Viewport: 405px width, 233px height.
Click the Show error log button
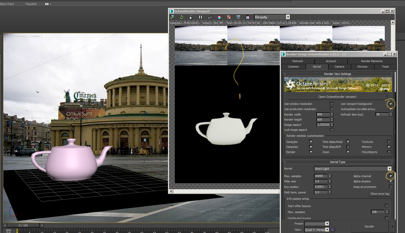pyautogui.click(x=380, y=194)
